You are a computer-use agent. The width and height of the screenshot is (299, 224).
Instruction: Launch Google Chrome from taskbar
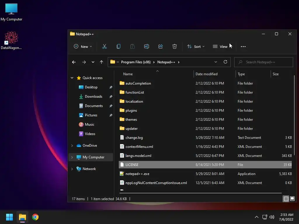[35, 217]
